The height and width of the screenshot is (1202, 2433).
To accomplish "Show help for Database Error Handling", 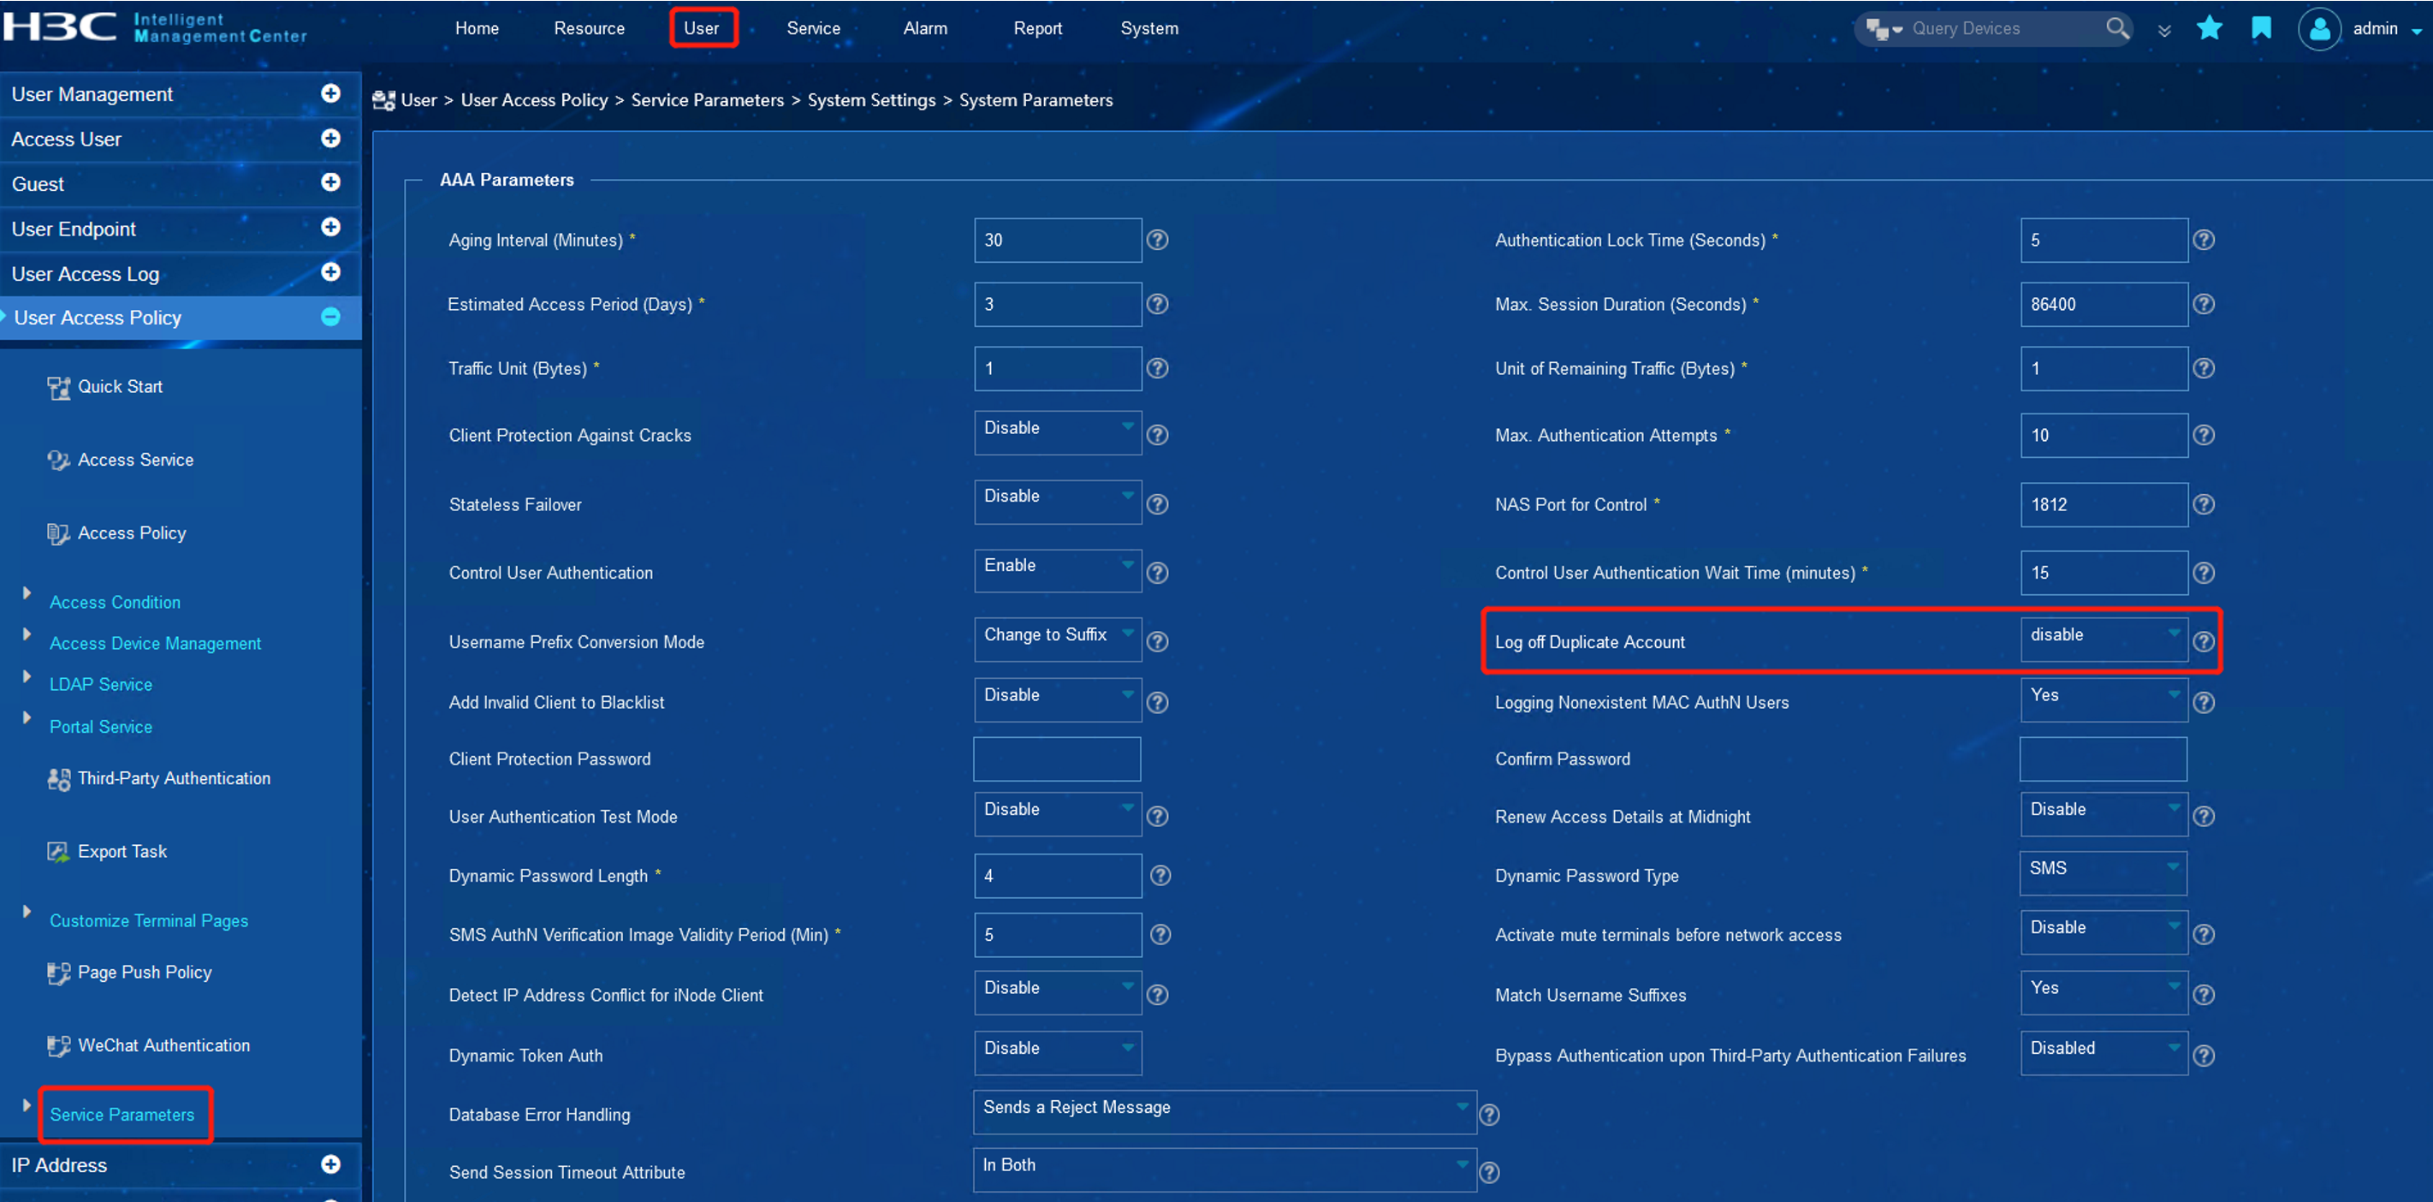I will [1489, 1115].
